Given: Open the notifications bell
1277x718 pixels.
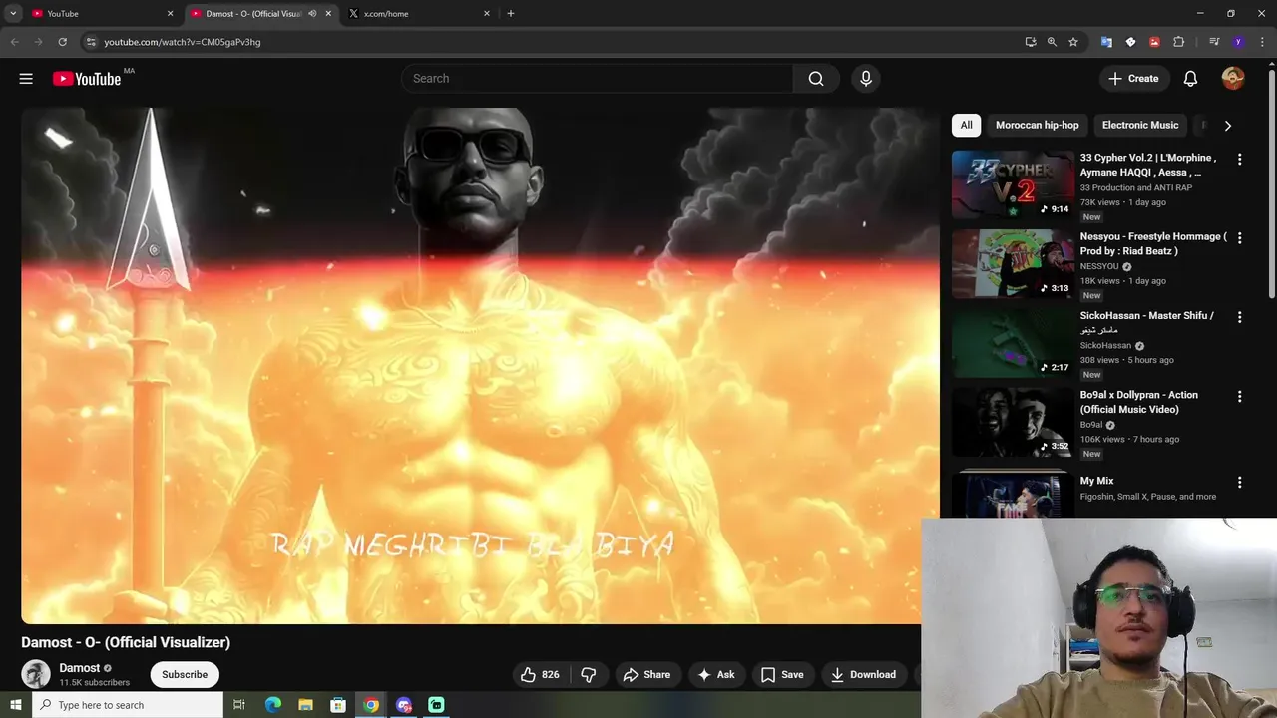Looking at the screenshot, I should pyautogui.click(x=1190, y=79).
